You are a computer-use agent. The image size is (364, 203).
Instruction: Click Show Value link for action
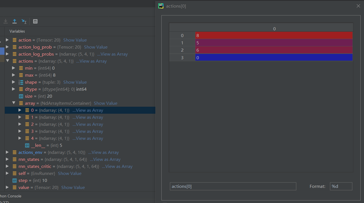pos(75,40)
